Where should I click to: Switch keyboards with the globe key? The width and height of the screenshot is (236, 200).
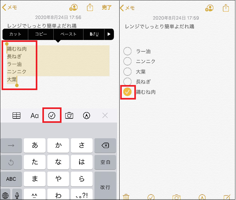click(5, 195)
